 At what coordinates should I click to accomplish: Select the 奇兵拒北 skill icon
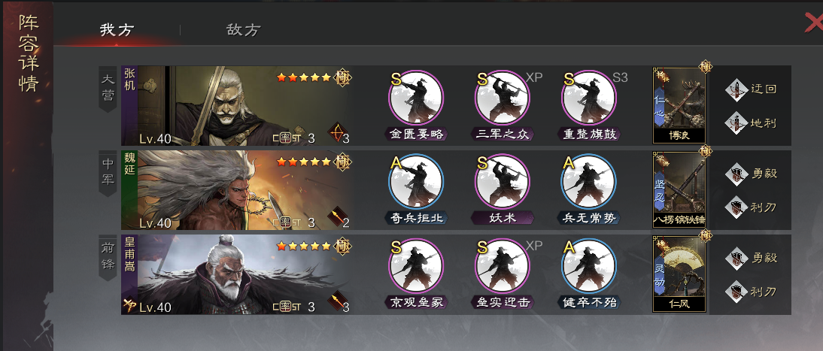click(x=416, y=182)
